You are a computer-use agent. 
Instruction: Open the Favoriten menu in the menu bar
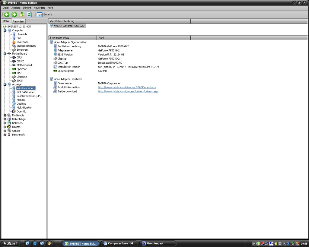click(x=39, y=8)
